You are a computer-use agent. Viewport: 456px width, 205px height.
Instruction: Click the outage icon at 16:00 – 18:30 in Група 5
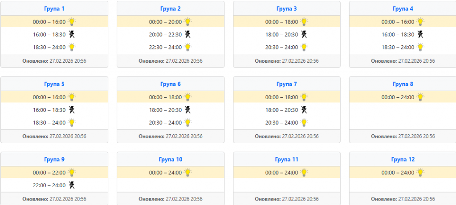tap(71, 110)
